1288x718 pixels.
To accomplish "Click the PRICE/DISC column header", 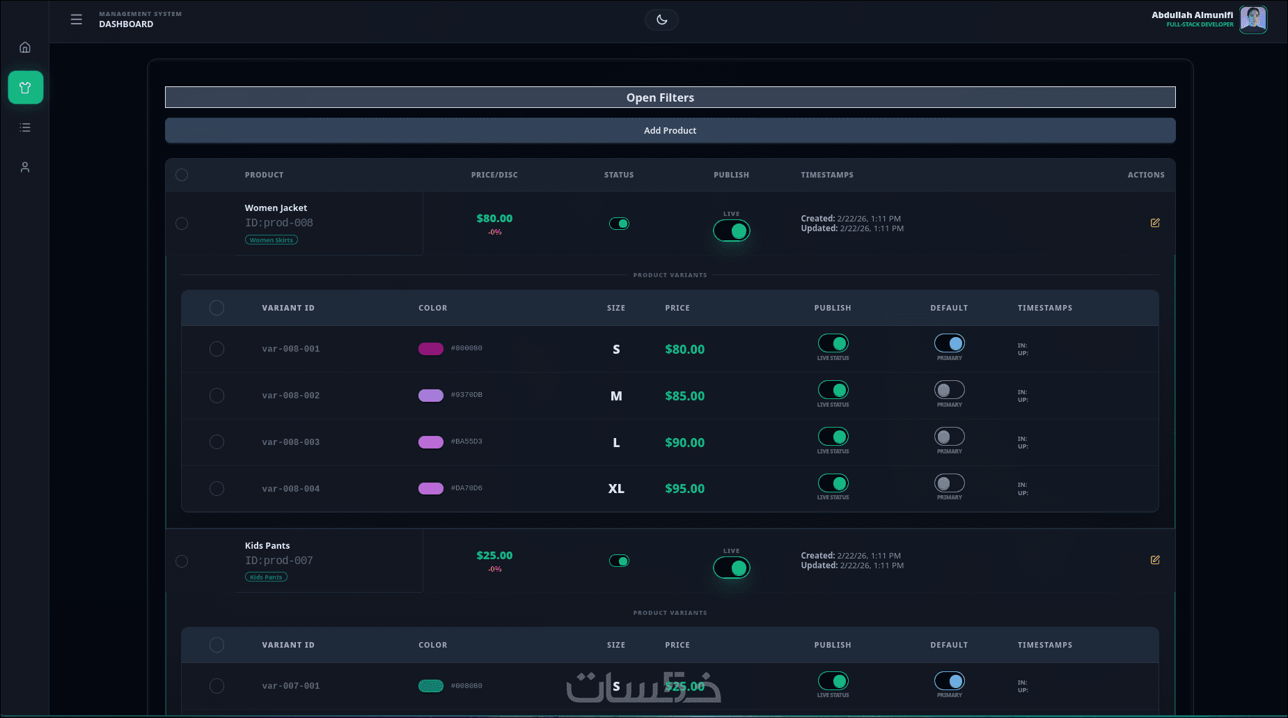I will (494, 175).
